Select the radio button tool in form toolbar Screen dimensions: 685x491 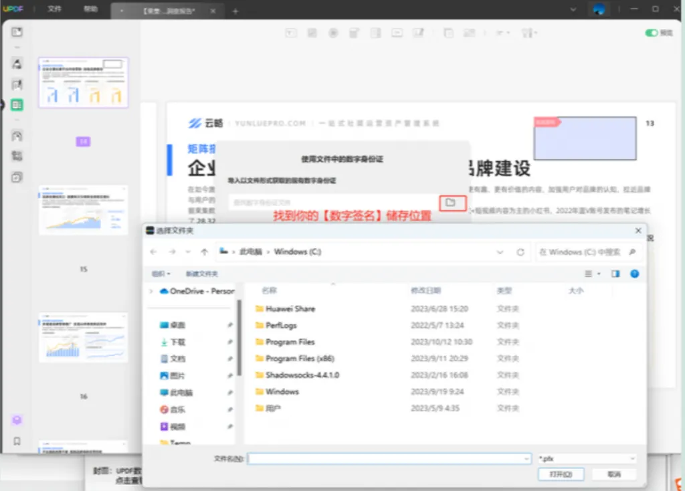coord(333,33)
